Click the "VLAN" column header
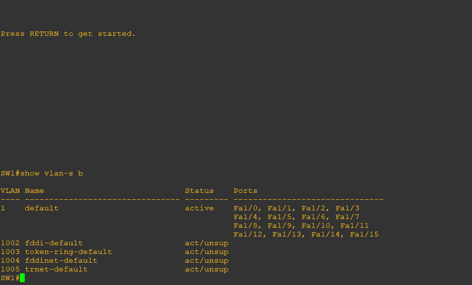The width and height of the screenshot is (472, 285). coord(10,190)
